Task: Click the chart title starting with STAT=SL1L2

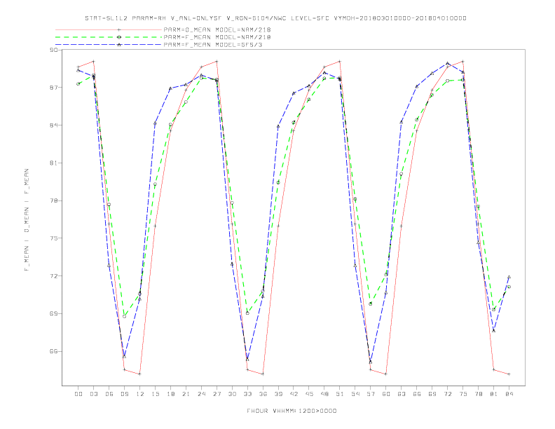Action: click(x=275, y=18)
